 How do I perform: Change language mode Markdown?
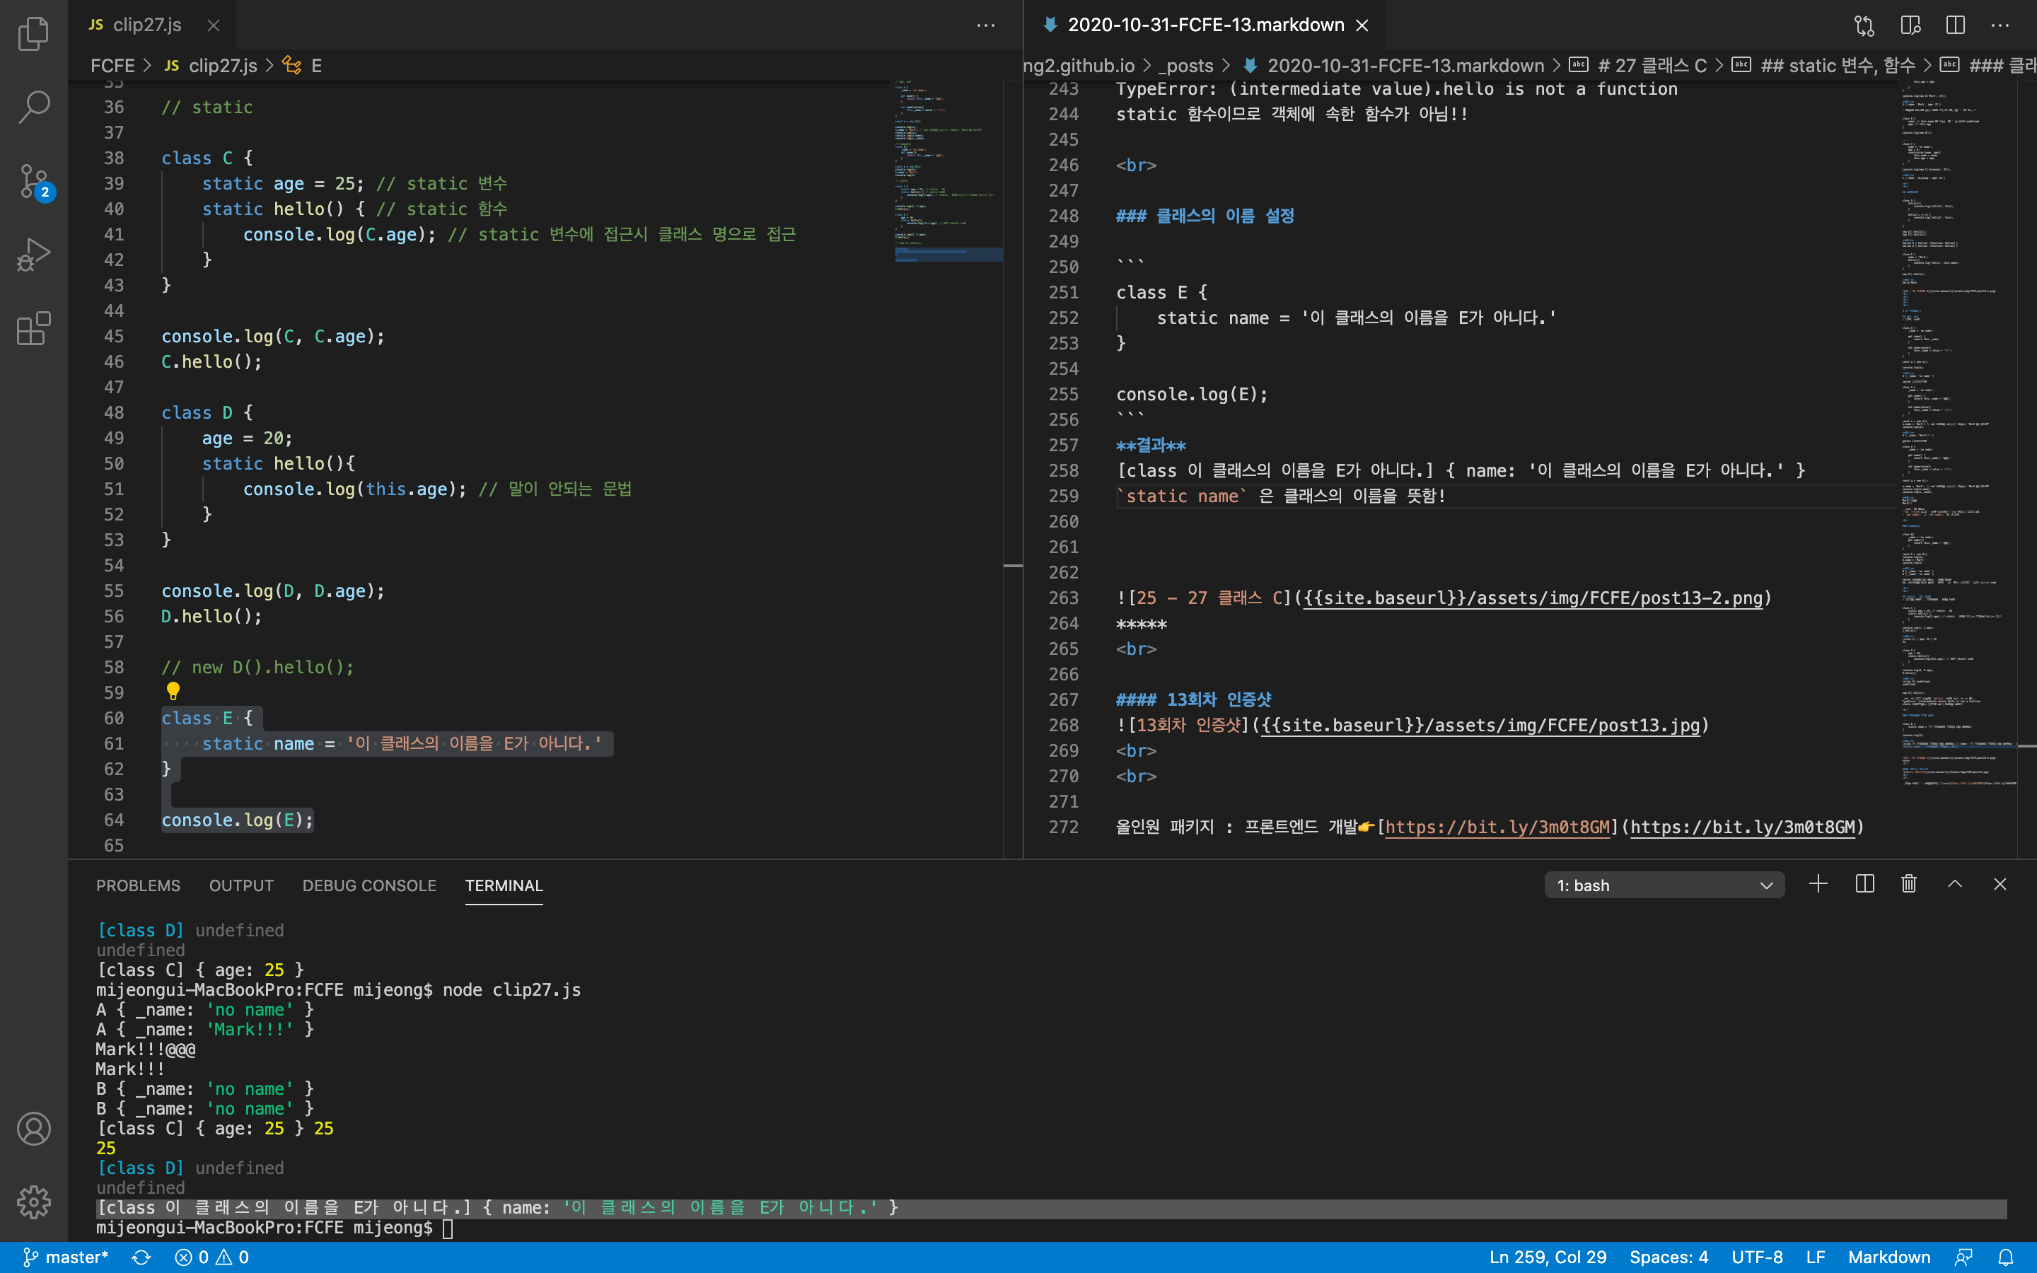[1889, 1257]
